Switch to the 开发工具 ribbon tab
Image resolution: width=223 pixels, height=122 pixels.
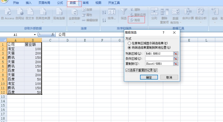114,3
